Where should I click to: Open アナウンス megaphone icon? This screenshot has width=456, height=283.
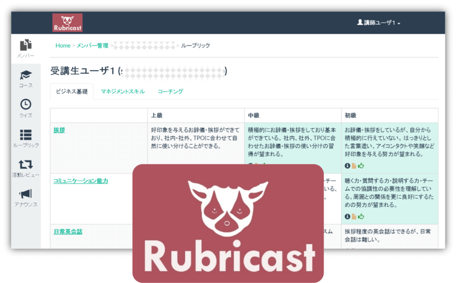pyautogui.click(x=26, y=194)
